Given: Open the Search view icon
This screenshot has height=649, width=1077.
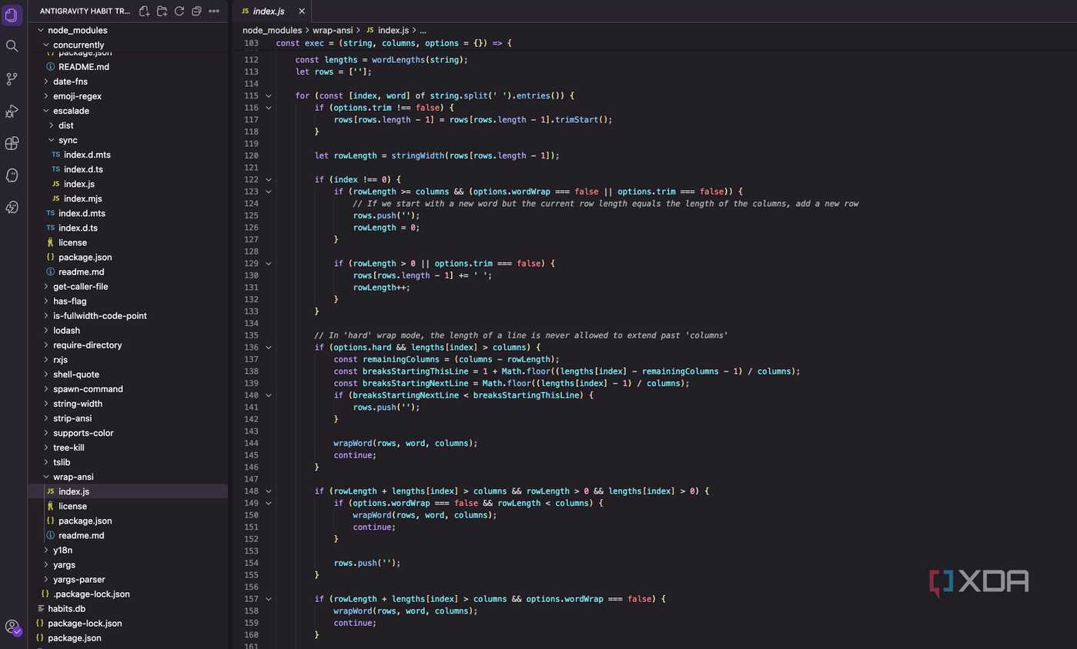Looking at the screenshot, I should click(x=12, y=46).
